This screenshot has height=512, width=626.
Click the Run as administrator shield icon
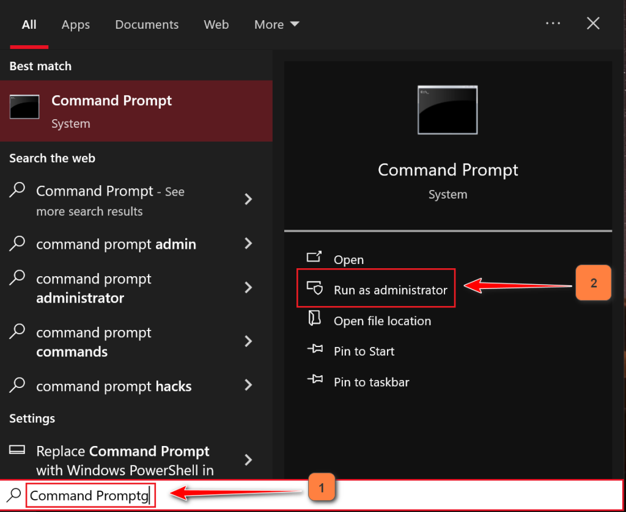(314, 288)
